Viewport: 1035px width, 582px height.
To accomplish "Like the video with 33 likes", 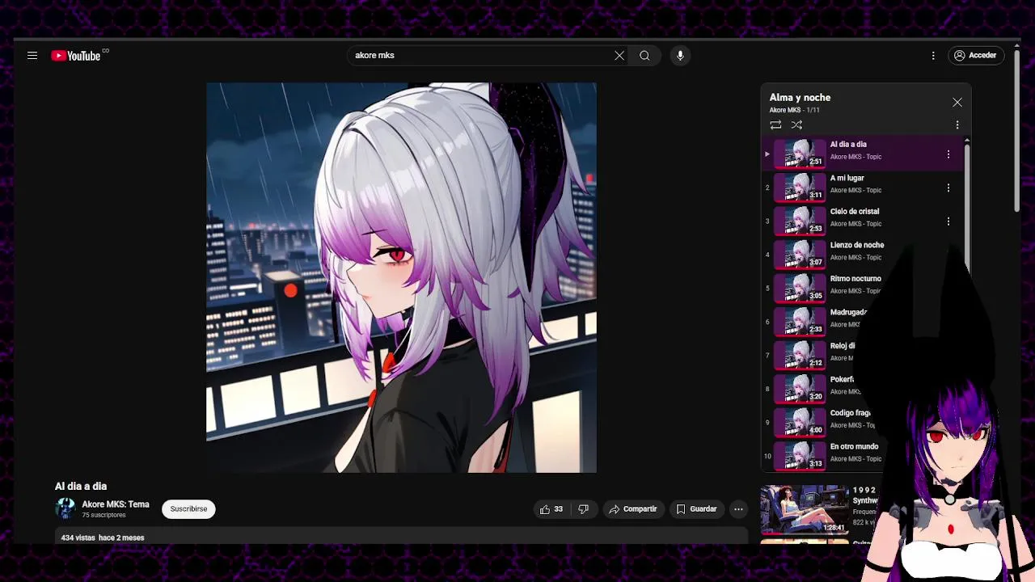I will point(551,509).
